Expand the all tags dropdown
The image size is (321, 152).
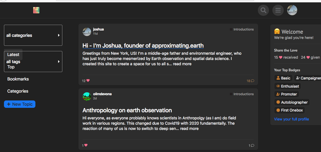pos(33,62)
